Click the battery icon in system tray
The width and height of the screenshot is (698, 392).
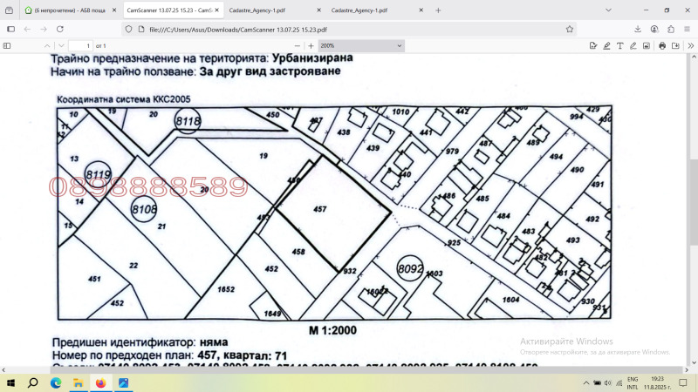(597, 383)
